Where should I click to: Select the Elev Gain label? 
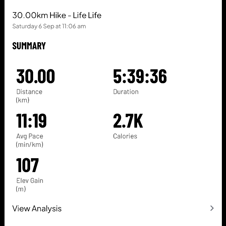(x=30, y=180)
